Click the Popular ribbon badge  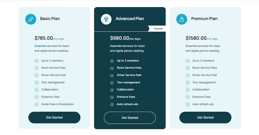click(157, 29)
